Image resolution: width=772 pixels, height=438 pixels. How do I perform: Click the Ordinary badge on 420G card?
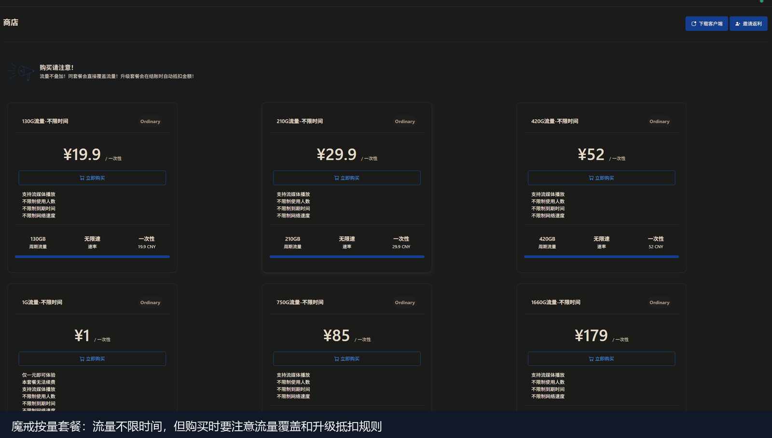(x=659, y=122)
